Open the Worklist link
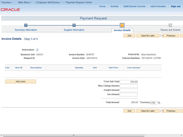Viewport: 183px width, 137px height. pyautogui.click(x=114, y=6)
